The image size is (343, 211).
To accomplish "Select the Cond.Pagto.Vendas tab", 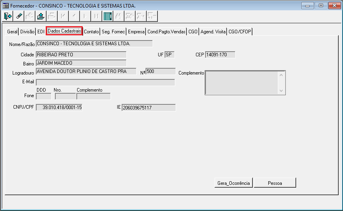I will pyautogui.click(x=167, y=32).
